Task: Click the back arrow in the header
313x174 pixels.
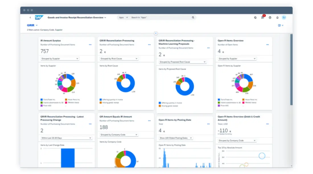Action: pyautogui.click(x=30, y=18)
